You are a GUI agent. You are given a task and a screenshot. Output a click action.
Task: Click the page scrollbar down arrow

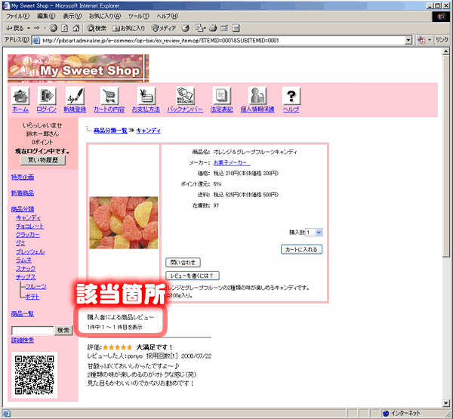point(446,403)
